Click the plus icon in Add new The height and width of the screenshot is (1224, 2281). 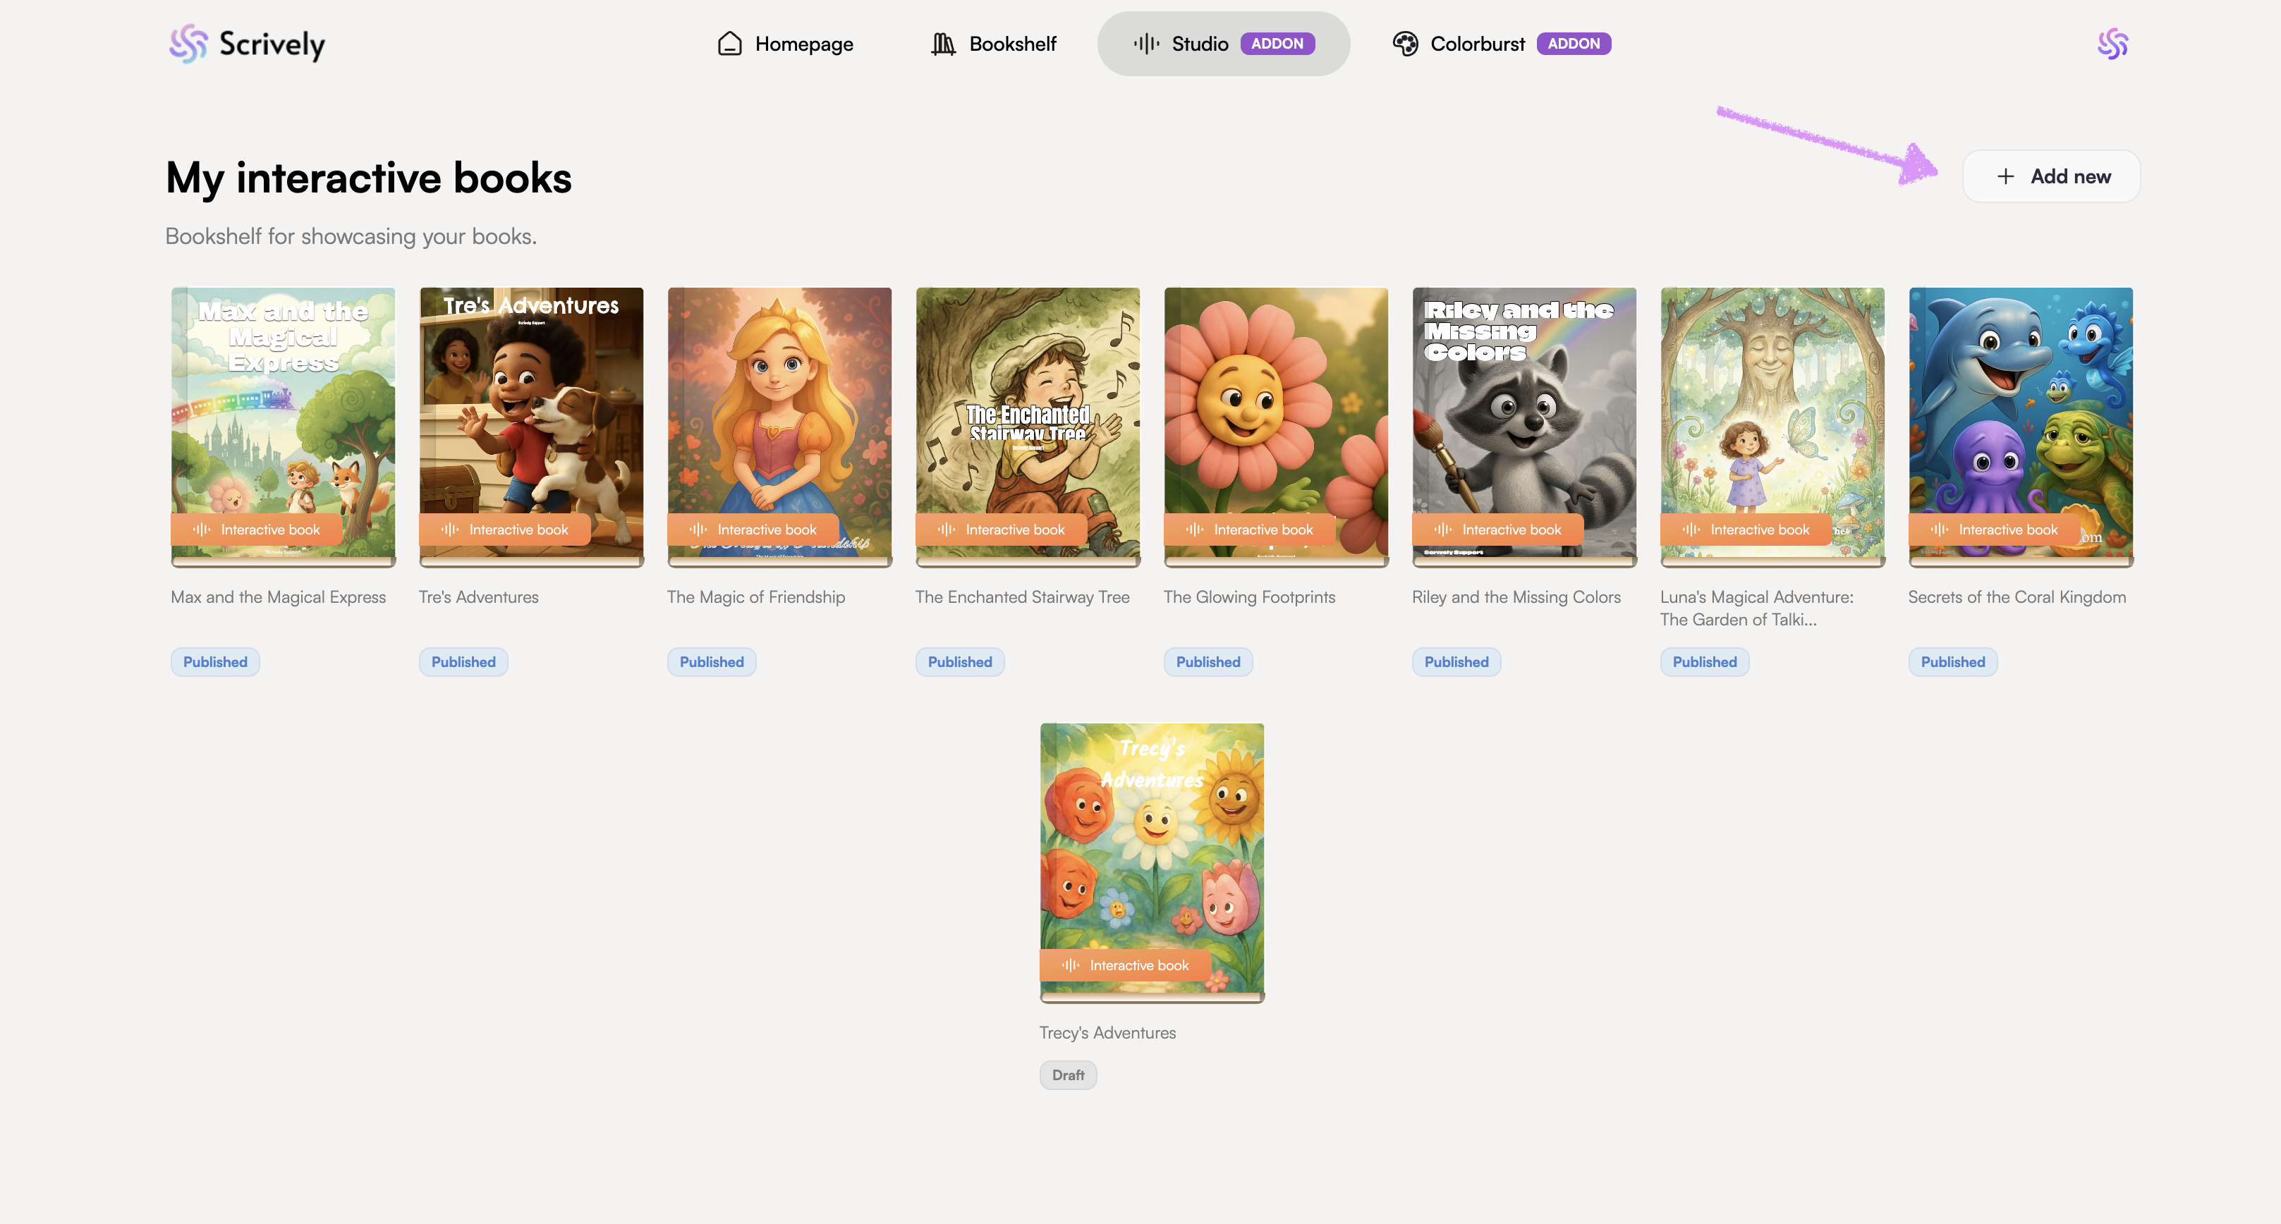(2006, 176)
